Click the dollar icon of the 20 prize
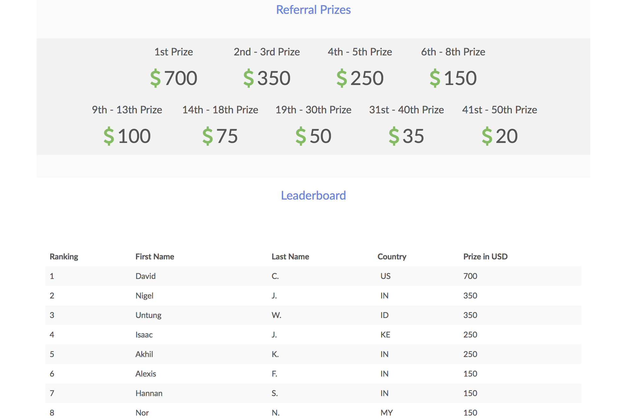 click(487, 136)
